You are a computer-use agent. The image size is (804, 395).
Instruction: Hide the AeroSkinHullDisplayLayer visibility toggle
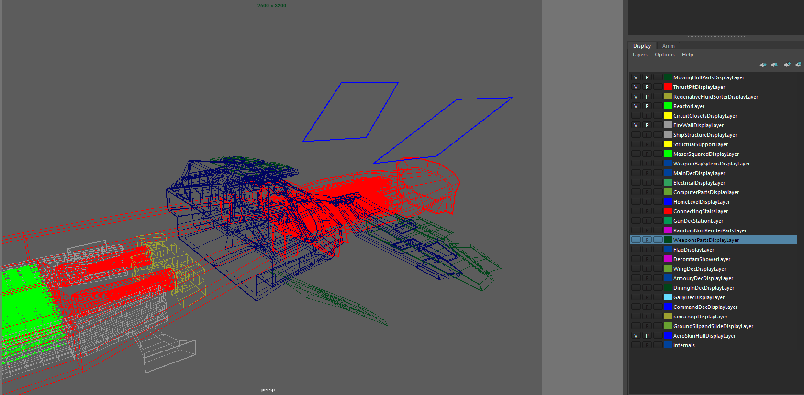[x=636, y=336]
